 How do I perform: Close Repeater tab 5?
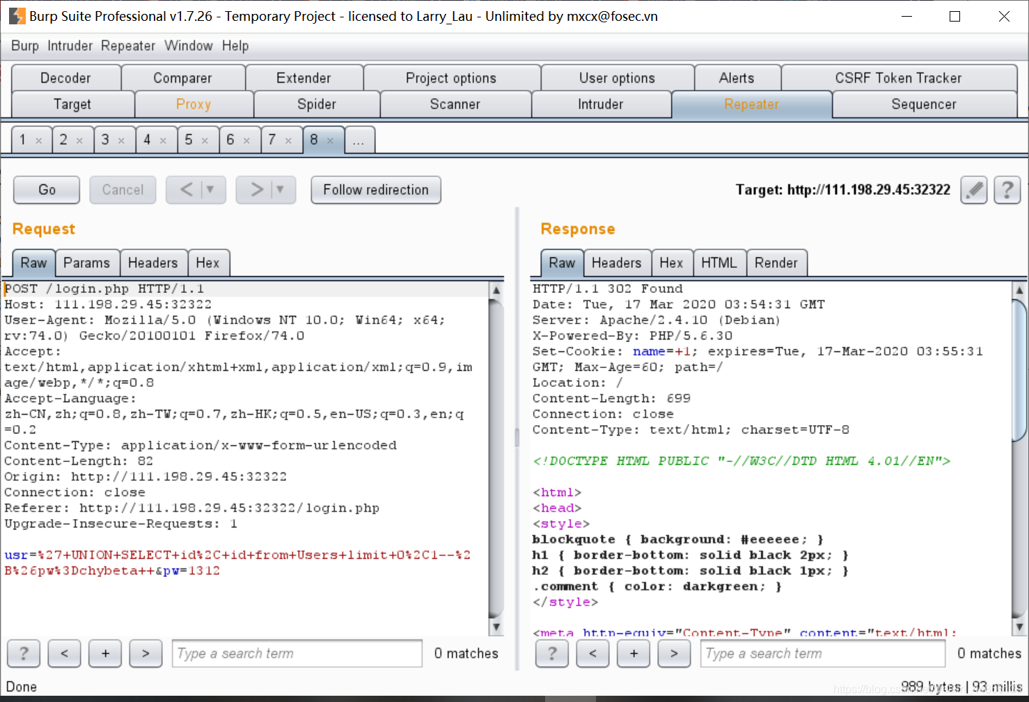point(205,141)
